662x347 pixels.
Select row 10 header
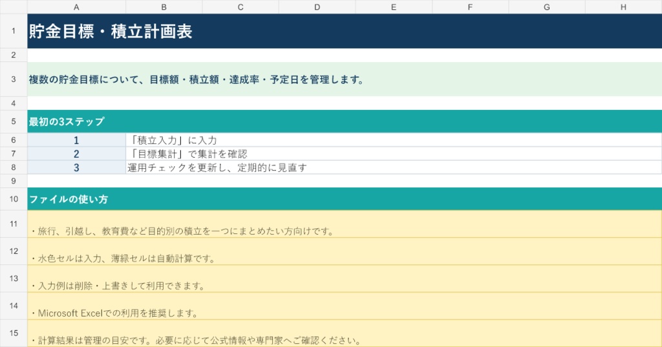coord(14,199)
